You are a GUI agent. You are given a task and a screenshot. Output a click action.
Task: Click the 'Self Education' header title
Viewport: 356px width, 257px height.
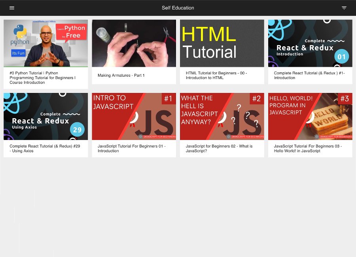pos(178,8)
